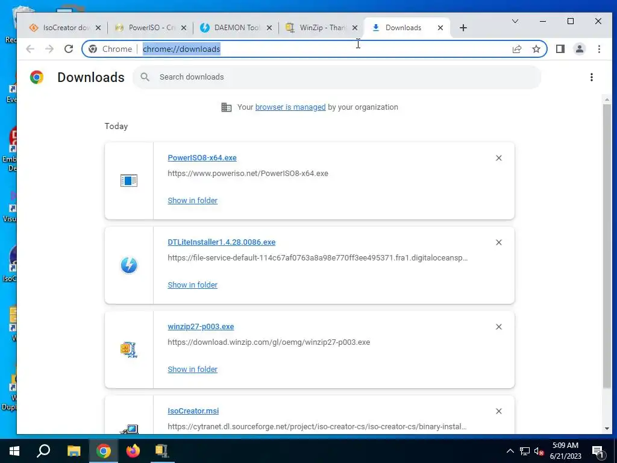
Task: Open the tab search chevron dropdown
Action: click(515, 21)
